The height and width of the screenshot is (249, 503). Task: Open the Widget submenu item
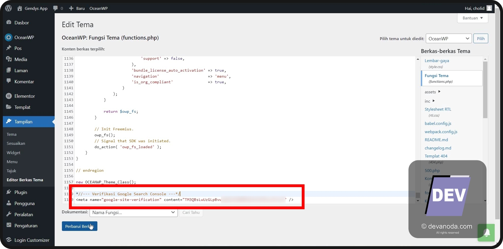13,153
